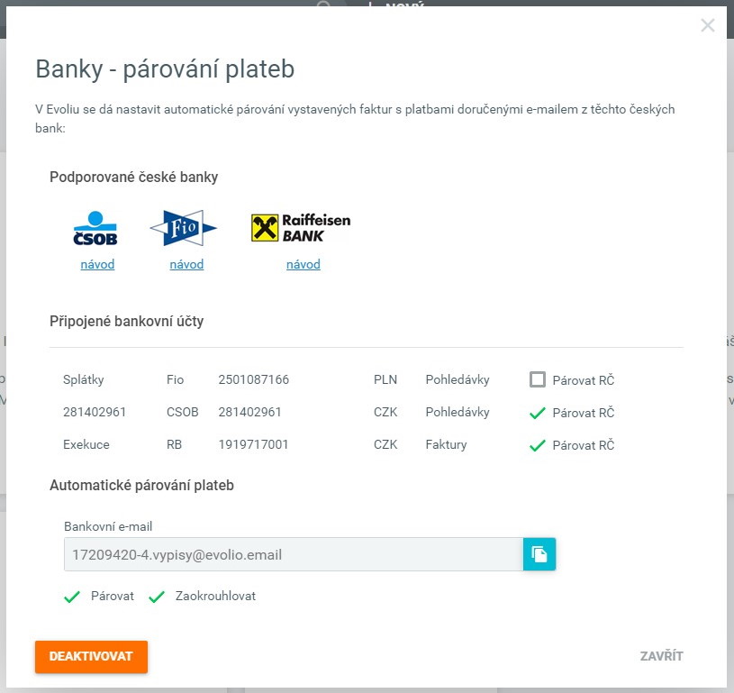Close the dialog with the X icon
This screenshot has height=693, width=734.
708,25
